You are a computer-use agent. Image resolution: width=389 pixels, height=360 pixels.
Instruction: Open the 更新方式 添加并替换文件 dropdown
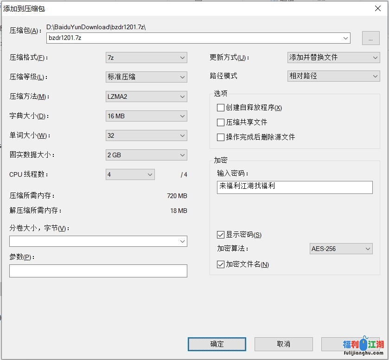pos(333,58)
